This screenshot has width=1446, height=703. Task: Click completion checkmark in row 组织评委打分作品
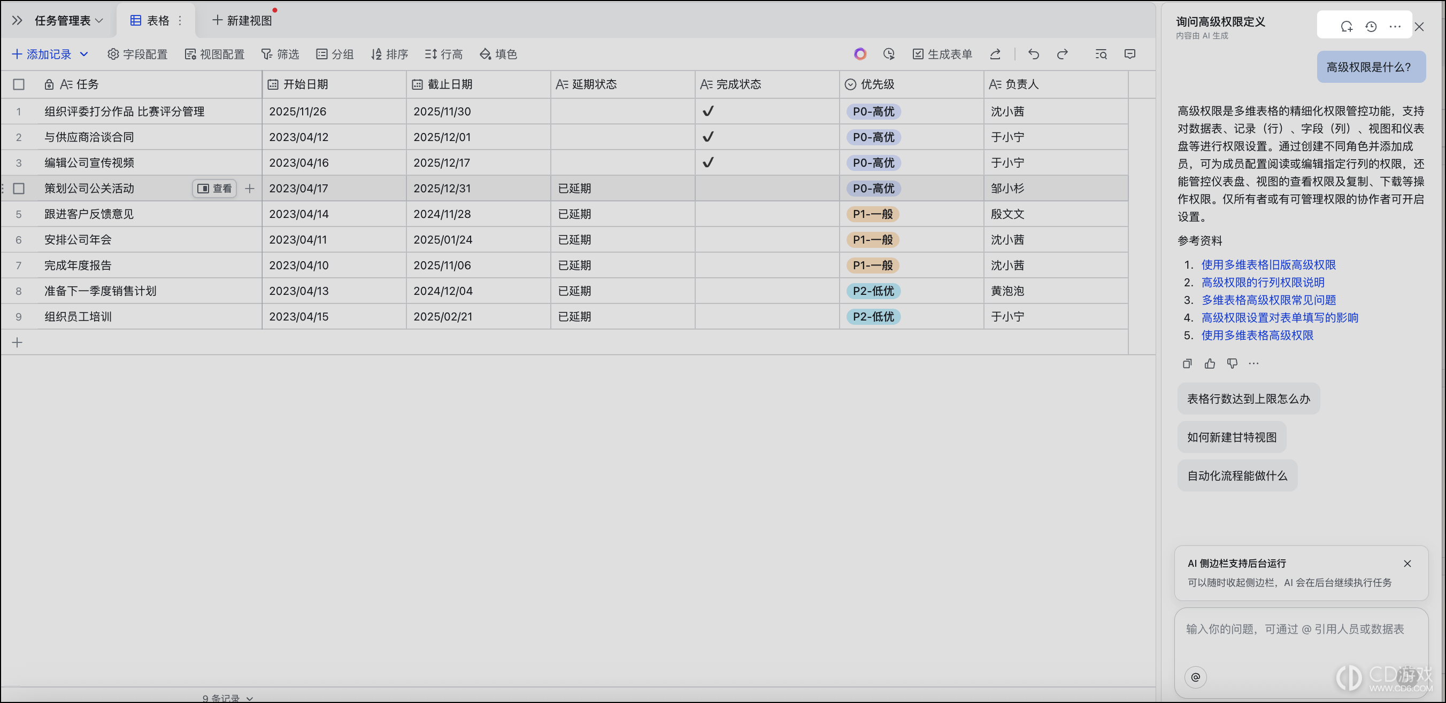(708, 111)
